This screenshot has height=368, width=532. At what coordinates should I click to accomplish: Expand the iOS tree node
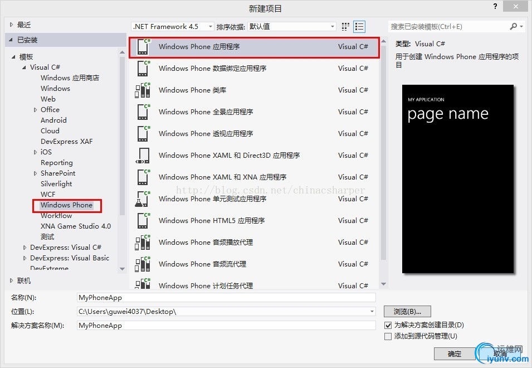(x=35, y=152)
